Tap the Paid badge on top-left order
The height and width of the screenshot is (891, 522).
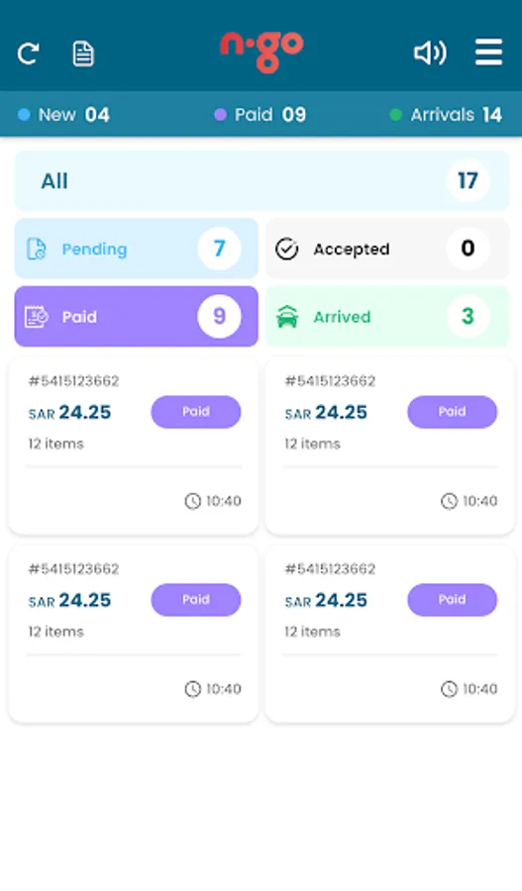pyautogui.click(x=195, y=412)
